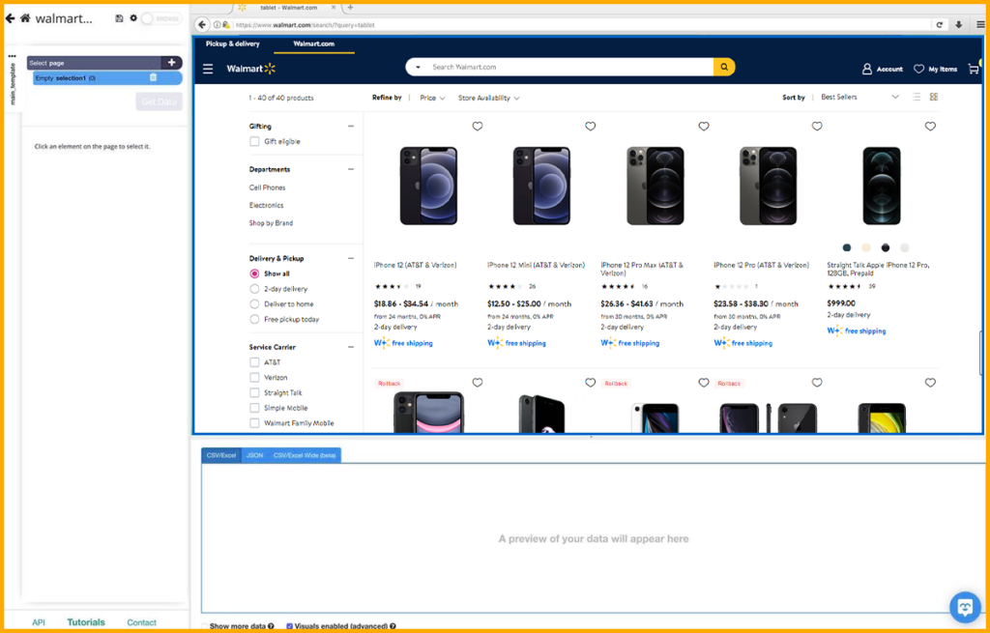Delete selection1 with the trash icon
990x633 pixels.
tap(153, 77)
